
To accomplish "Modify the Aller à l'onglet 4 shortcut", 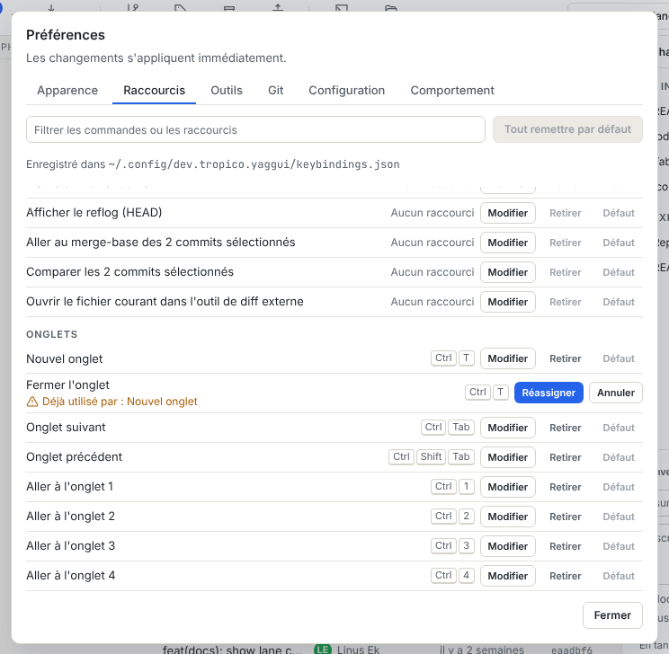I will (508, 576).
